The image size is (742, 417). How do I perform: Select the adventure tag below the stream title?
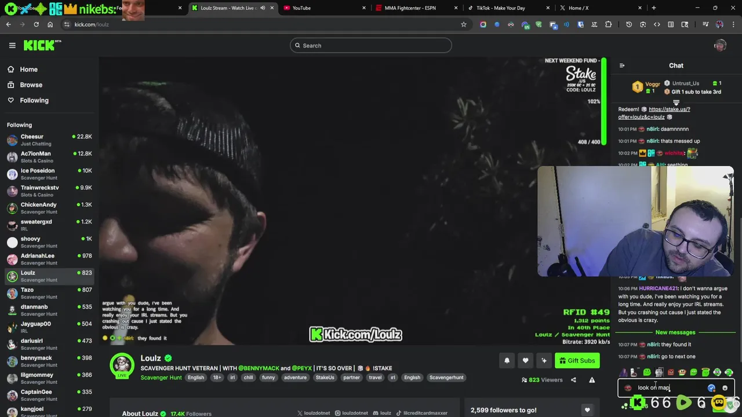(295, 378)
